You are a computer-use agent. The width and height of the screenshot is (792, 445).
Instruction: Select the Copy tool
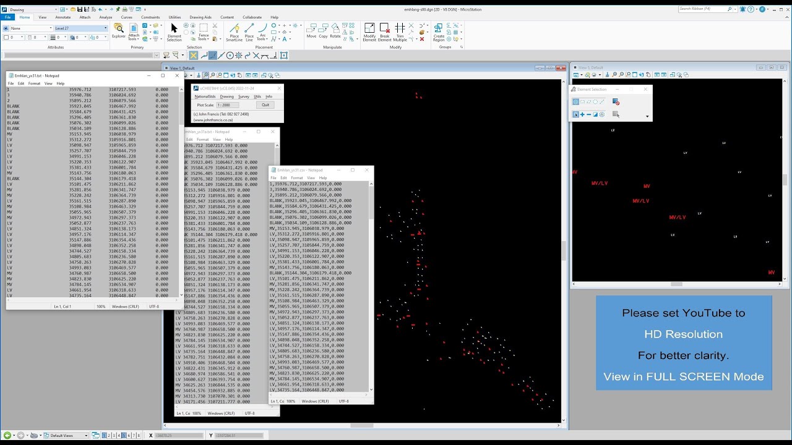pos(323,31)
